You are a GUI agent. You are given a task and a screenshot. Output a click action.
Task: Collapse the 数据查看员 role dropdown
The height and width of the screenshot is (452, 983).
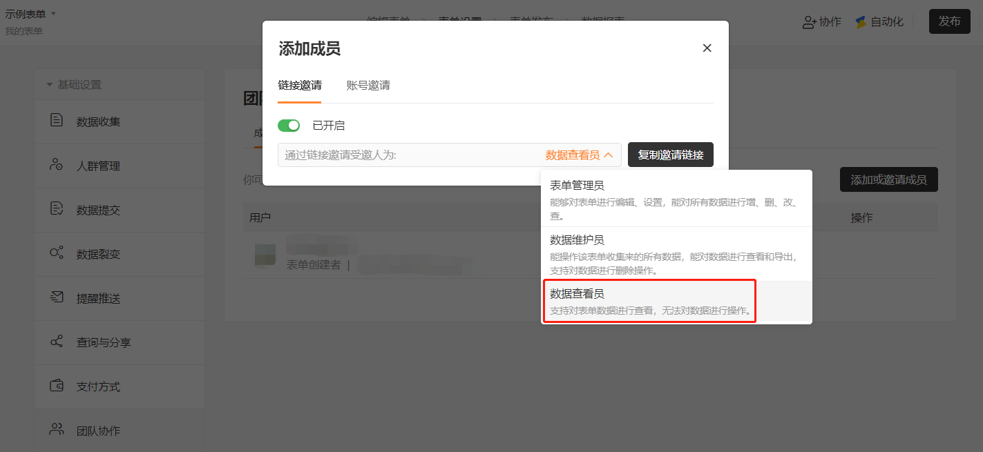click(x=609, y=155)
